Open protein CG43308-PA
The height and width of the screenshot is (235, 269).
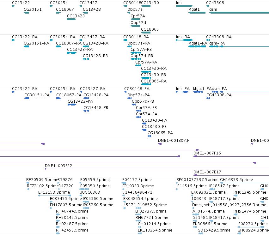point(208,98)
